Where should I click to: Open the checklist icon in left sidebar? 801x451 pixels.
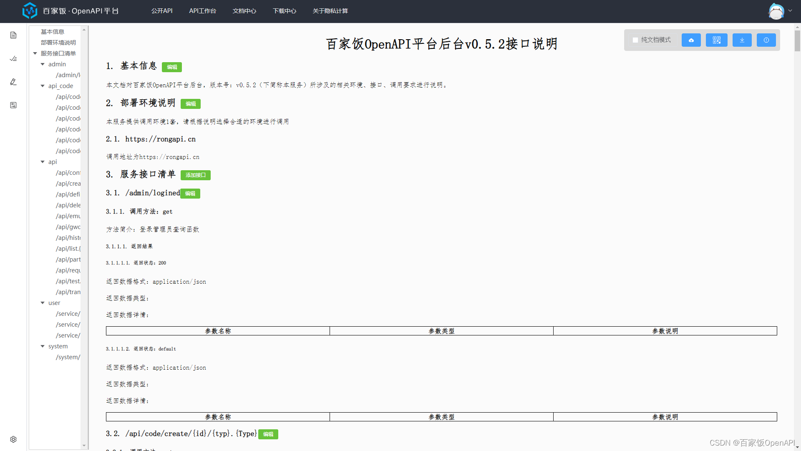coord(13,58)
